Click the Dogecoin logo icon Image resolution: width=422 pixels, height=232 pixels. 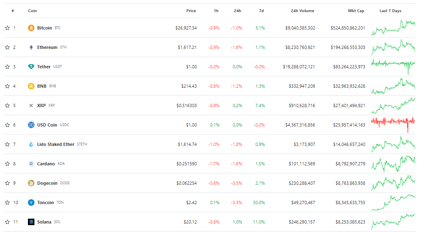[x=31, y=183]
